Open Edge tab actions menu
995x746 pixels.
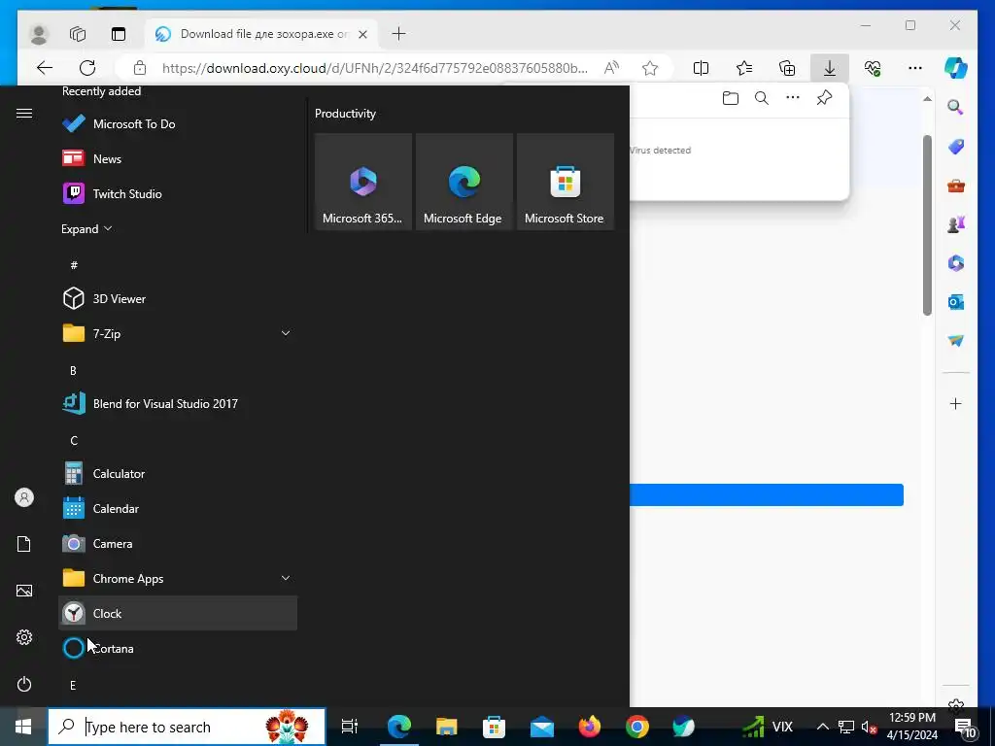(x=119, y=34)
